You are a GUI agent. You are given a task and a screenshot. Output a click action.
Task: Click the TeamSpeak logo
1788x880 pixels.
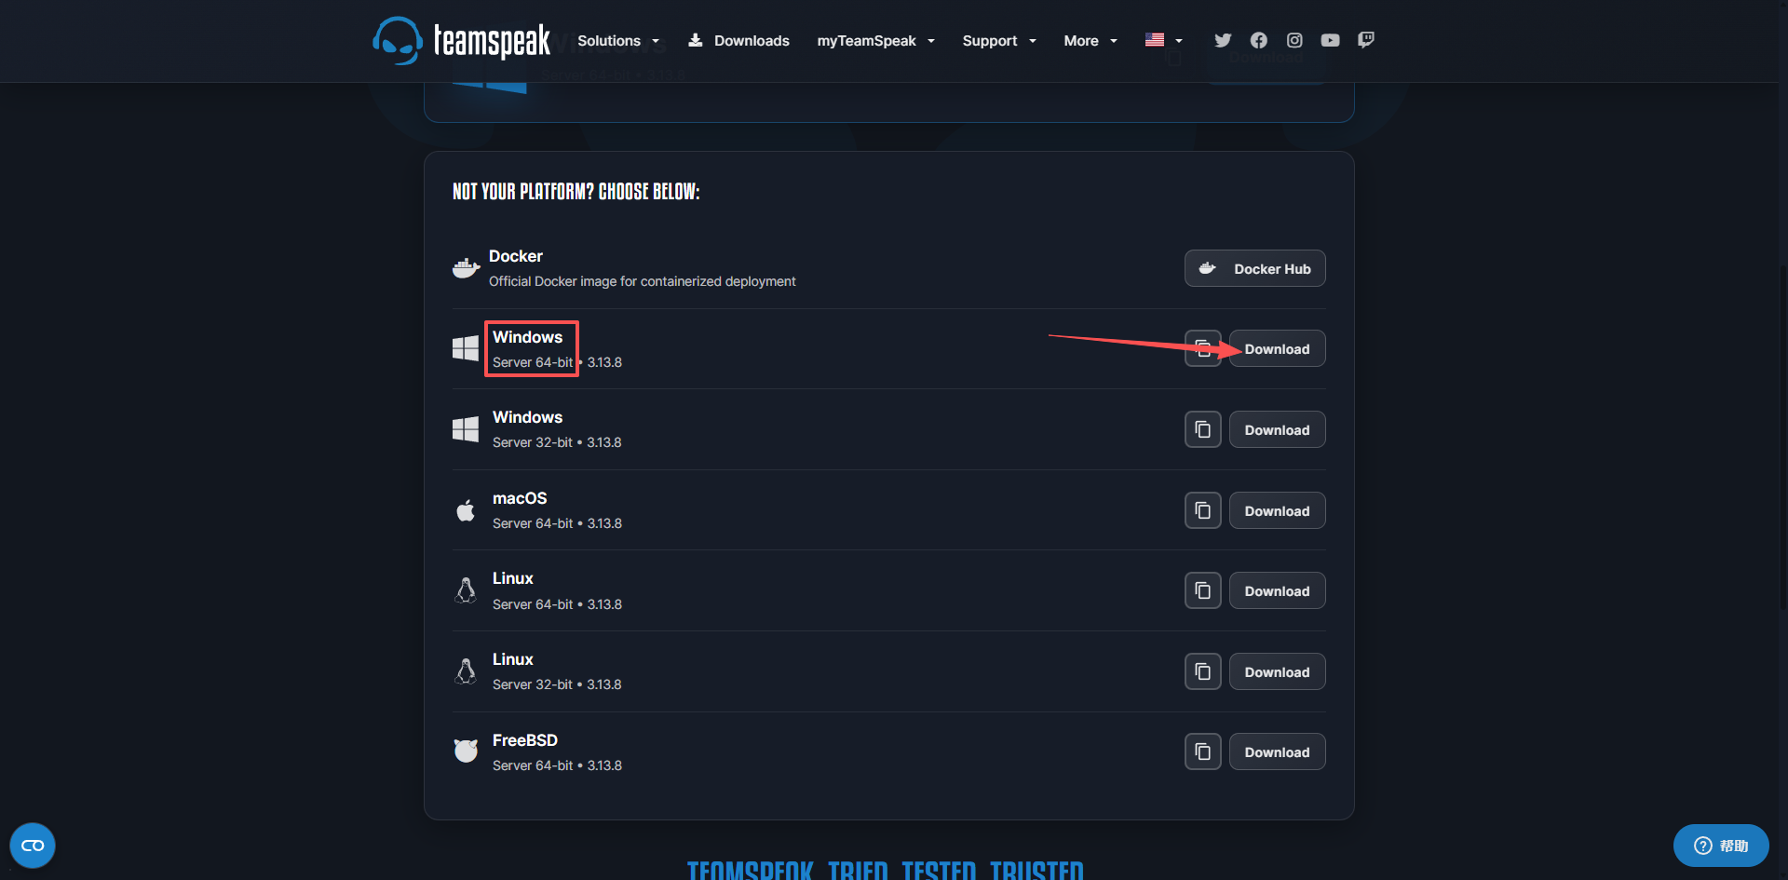coord(462,40)
